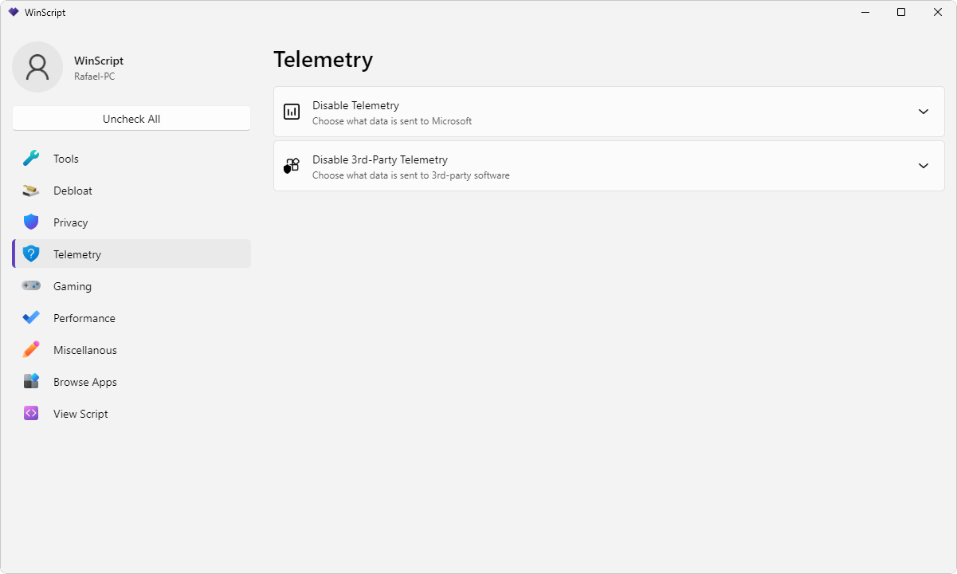This screenshot has height=574, width=957.
Task: Expand Disable 3rd-Party Telemetry chevron
Action: (924, 166)
